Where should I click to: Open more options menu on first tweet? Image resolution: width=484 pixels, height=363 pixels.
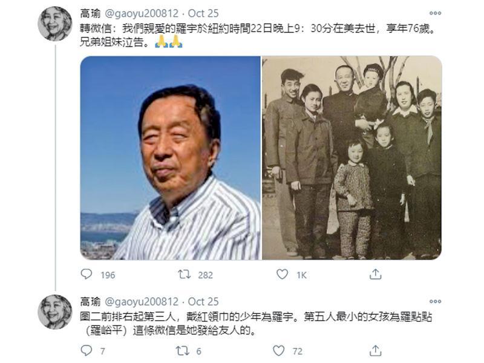click(x=435, y=13)
